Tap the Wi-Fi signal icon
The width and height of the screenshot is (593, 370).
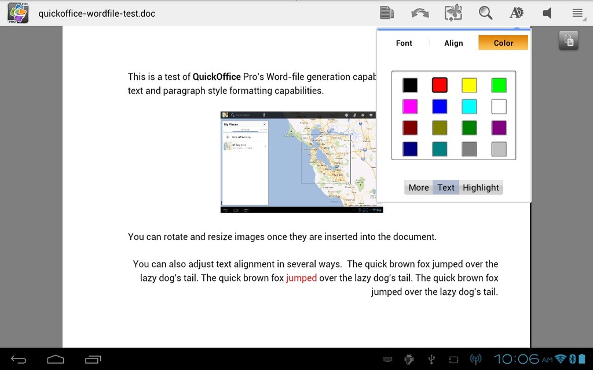click(x=561, y=358)
